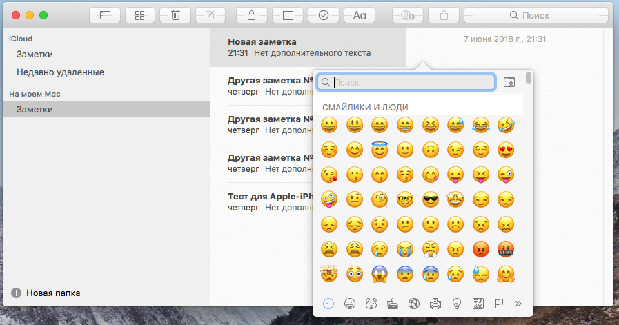Screen dimensions: 619x325
Task: Create a new note with compose icon
Action: pyautogui.click(x=210, y=15)
